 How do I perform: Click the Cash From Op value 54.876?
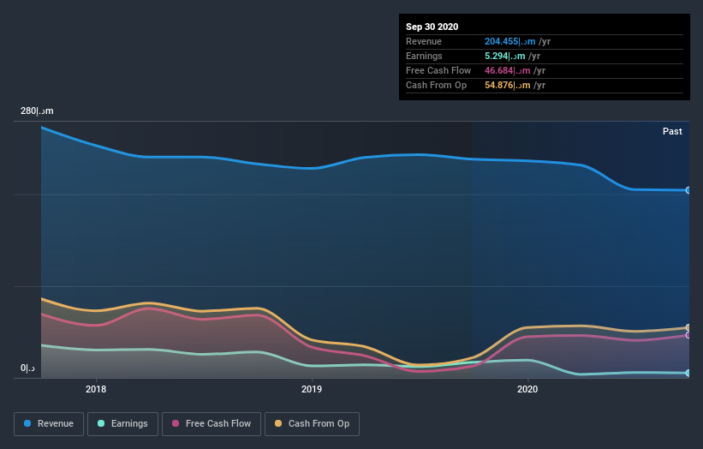[508, 85]
